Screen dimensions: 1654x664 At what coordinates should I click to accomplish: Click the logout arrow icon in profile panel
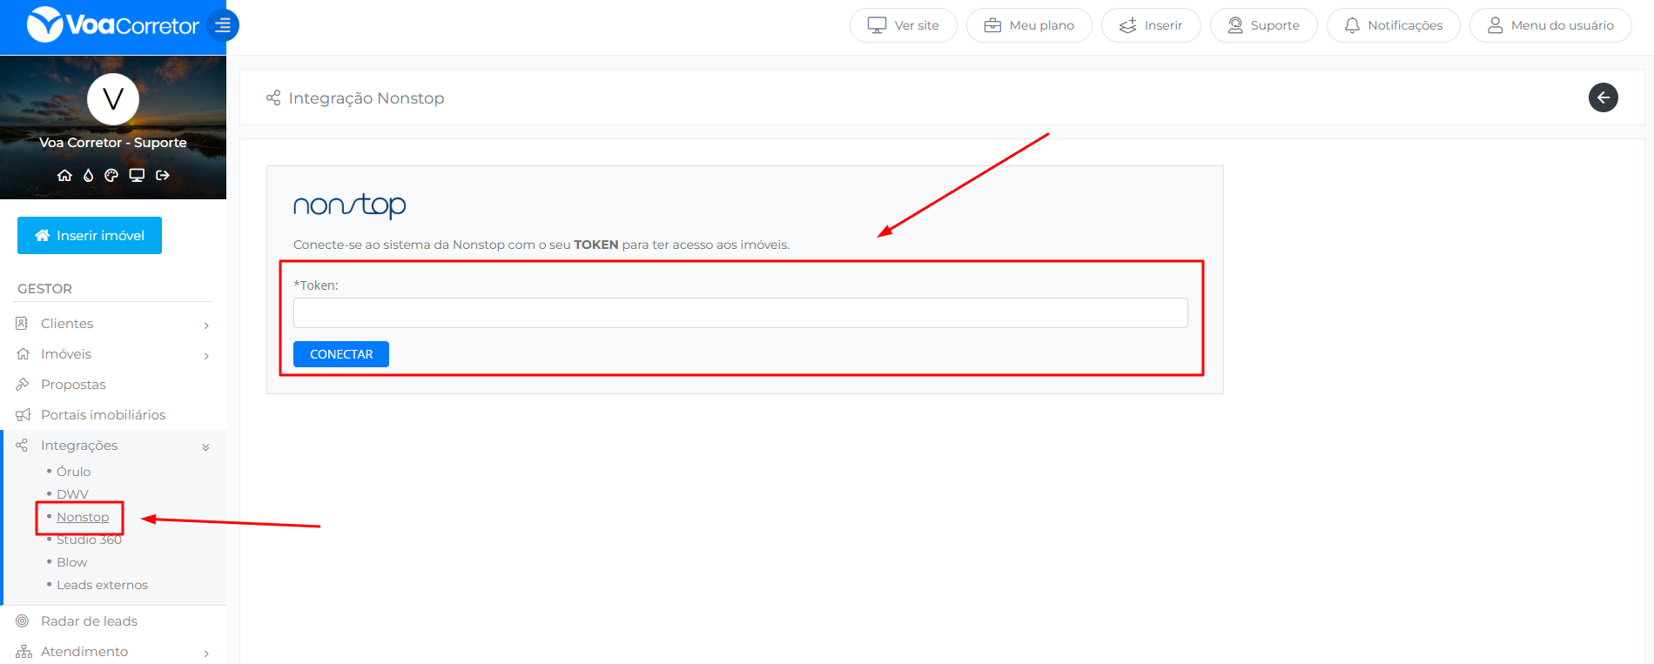click(163, 175)
